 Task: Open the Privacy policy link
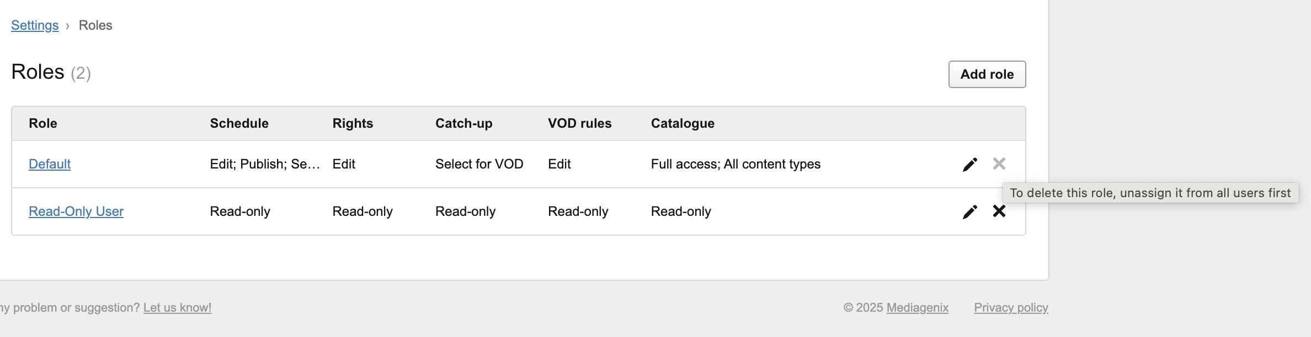coord(1011,308)
